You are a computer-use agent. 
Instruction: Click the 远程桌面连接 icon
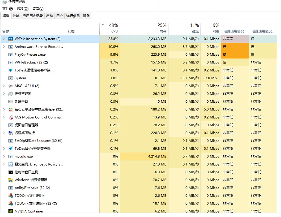click(x=10, y=133)
